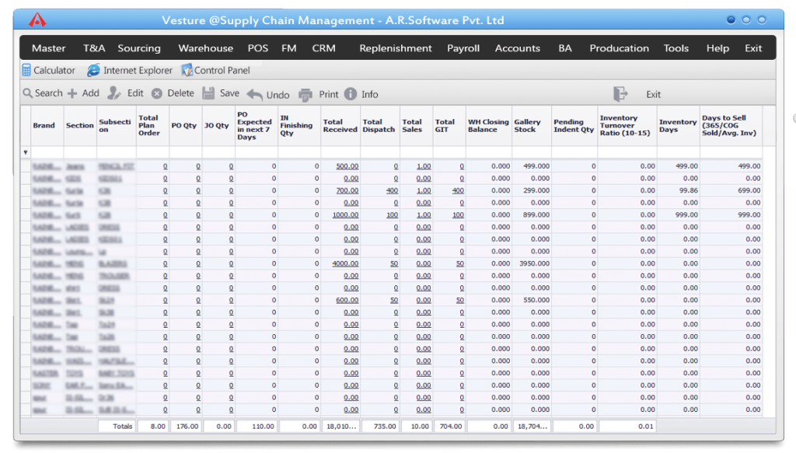Click the Save toolbar label
The width and height of the screenshot is (796, 453).
(229, 93)
